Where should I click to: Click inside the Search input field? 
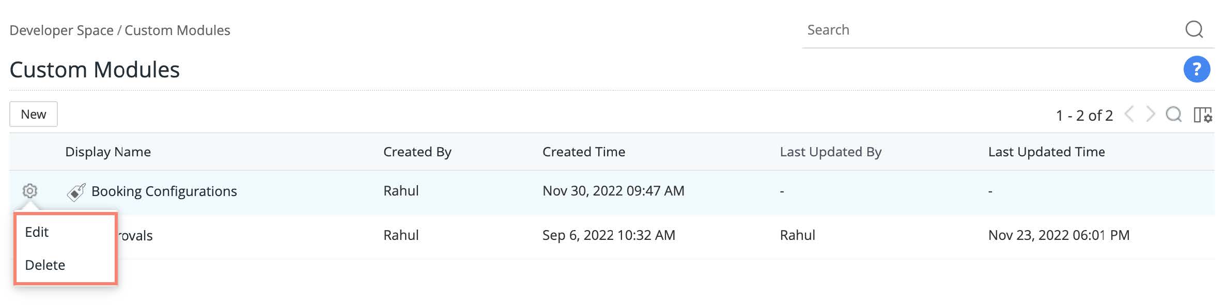(982, 30)
